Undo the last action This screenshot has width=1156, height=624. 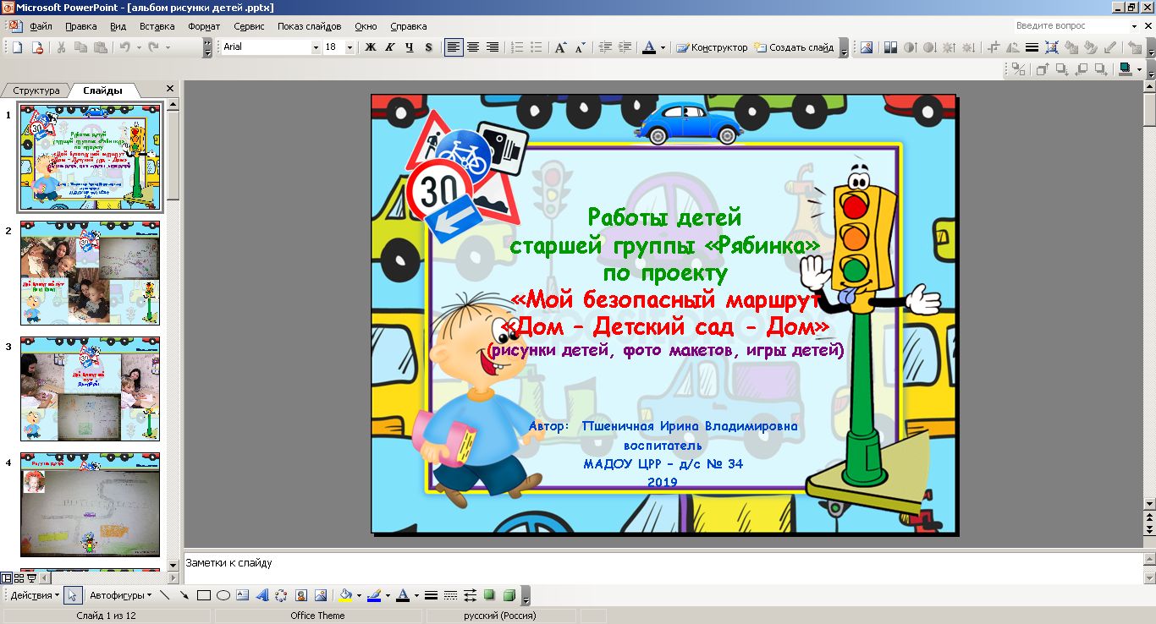125,47
